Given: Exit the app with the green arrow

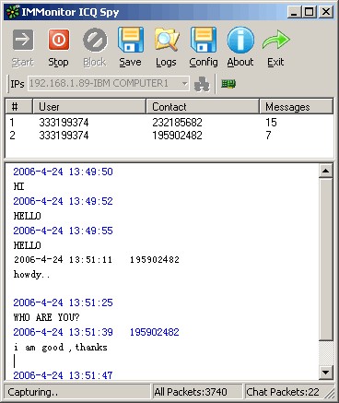Looking at the screenshot, I should point(275,40).
